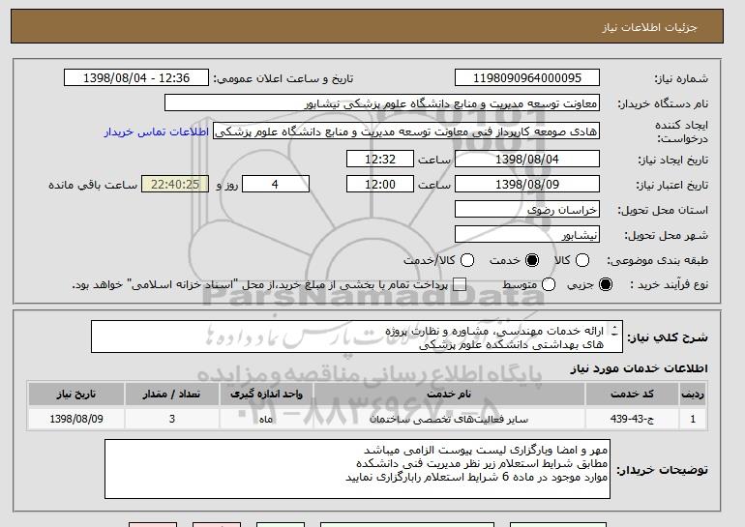Click table need-date cell 1398/08/09

click(76, 419)
